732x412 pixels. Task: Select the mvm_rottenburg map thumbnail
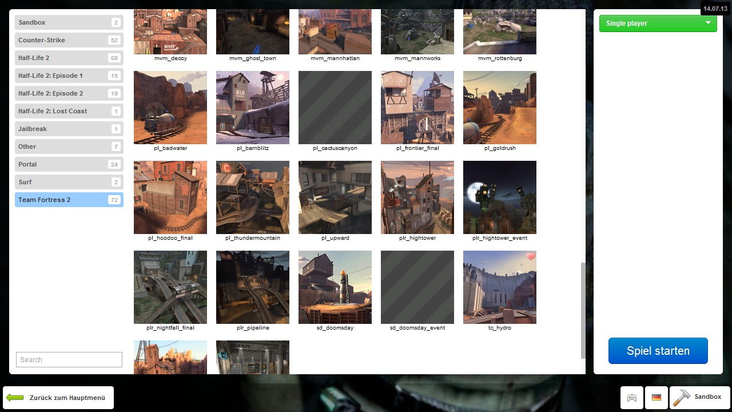pos(500,31)
